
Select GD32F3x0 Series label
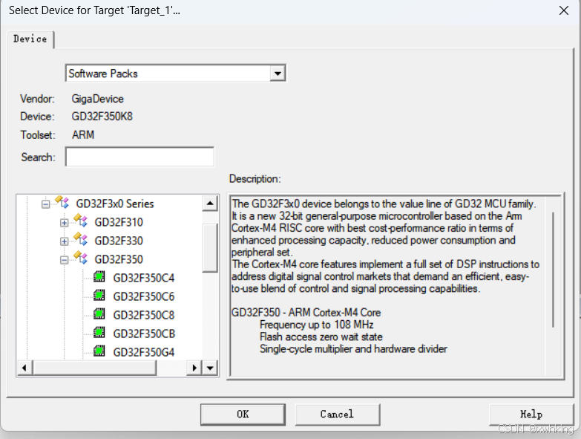115,204
